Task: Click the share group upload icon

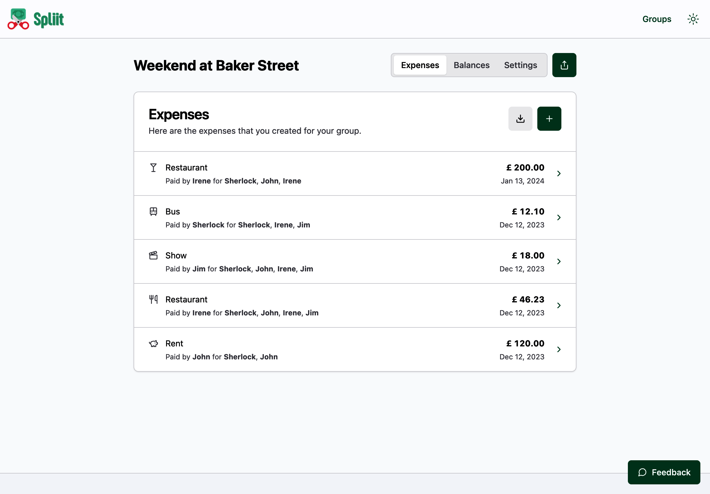Action: point(564,65)
